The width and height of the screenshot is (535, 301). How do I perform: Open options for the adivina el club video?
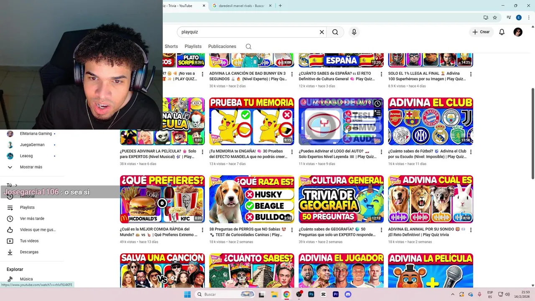471,152
